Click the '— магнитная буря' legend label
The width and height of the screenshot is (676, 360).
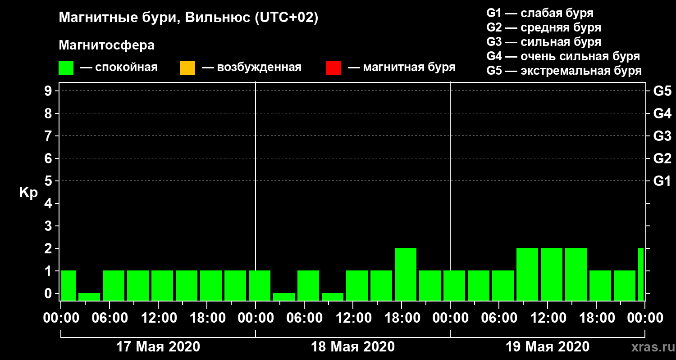point(402,68)
